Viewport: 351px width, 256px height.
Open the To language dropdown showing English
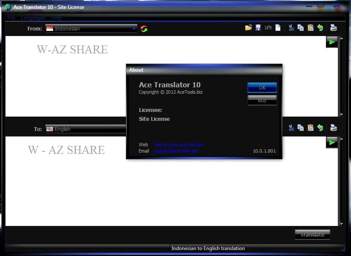[x=86, y=129]
